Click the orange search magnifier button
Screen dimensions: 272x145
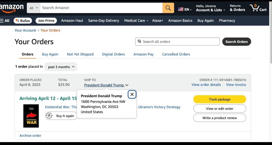[168, 8]
